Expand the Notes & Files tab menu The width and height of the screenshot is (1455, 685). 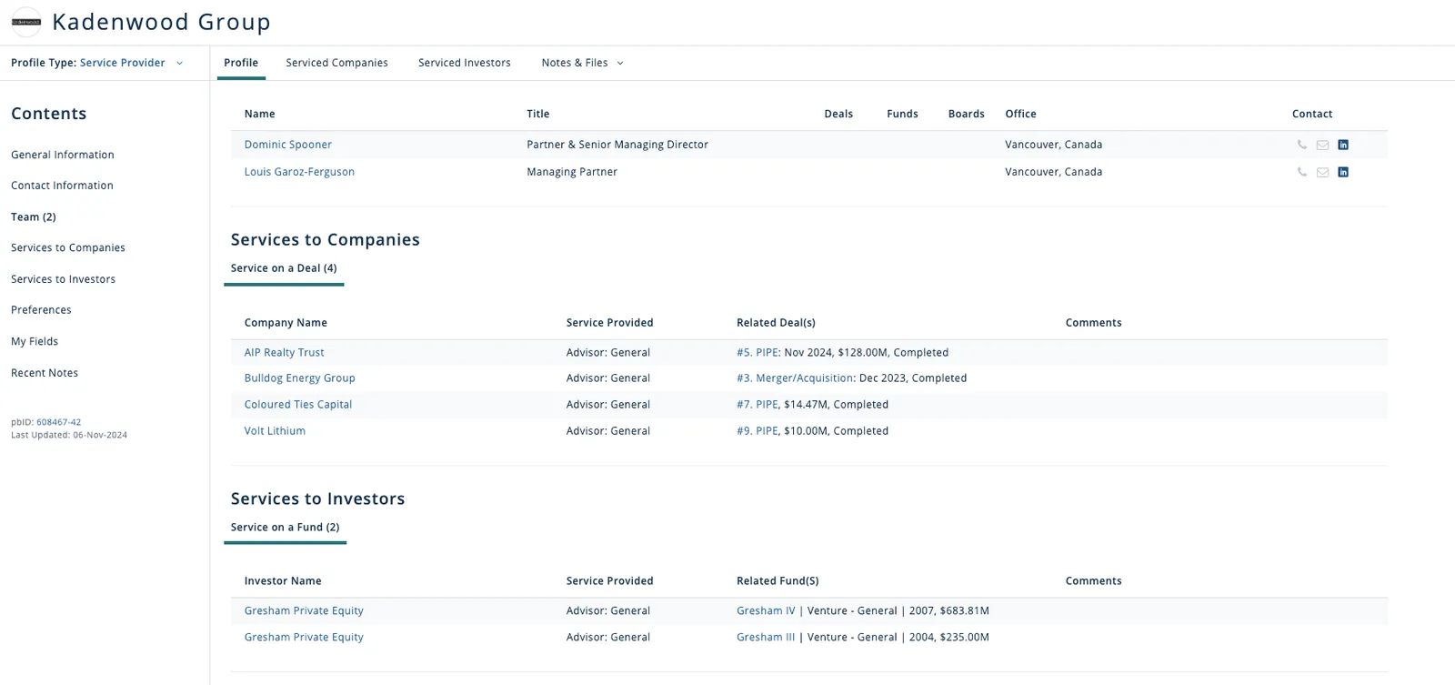click(x=583, y=63)
